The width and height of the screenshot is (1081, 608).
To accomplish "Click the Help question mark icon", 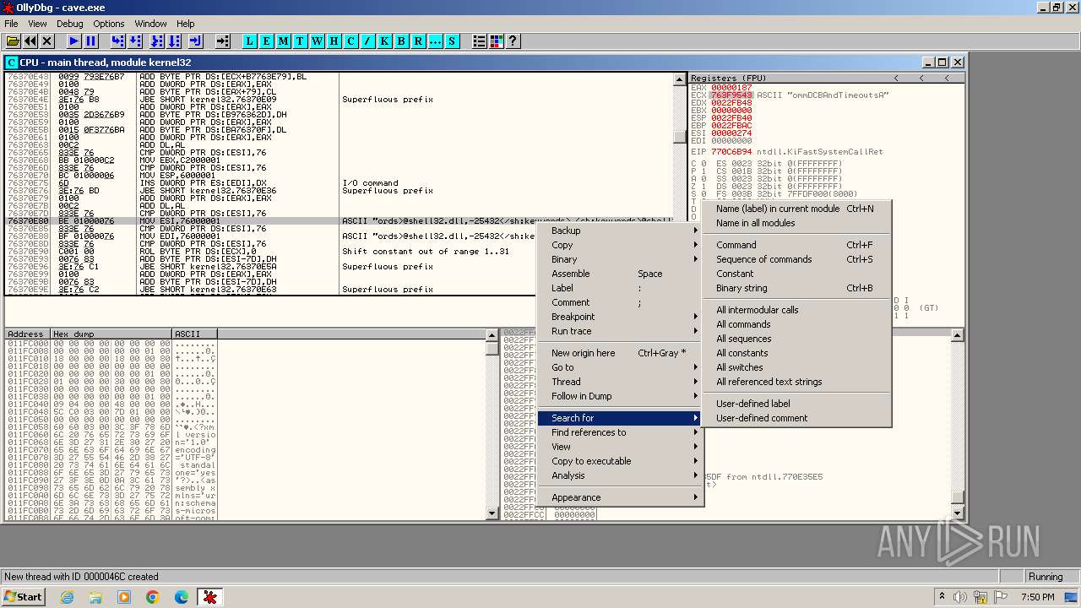I will click(513, 41).
